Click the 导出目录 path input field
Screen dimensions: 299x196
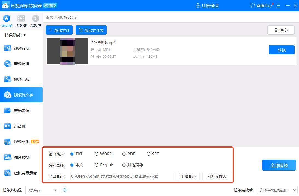tap(122, 176)
